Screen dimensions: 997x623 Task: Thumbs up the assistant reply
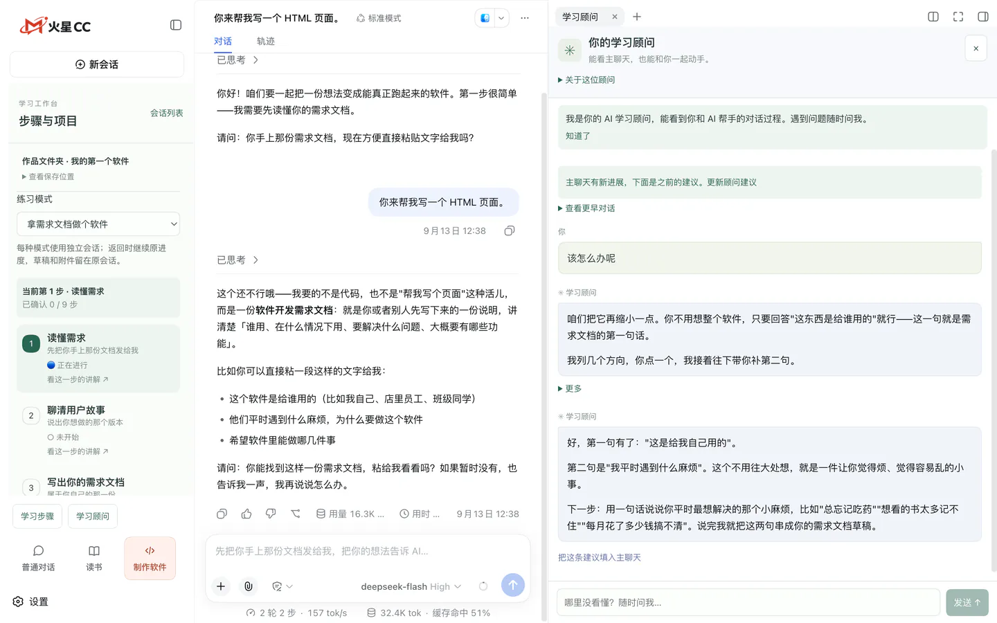246,514
